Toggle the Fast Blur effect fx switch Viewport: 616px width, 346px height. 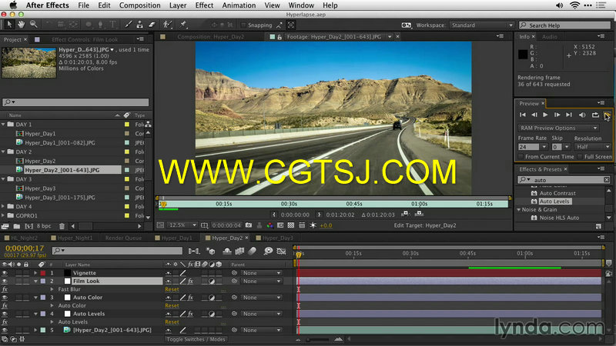[5, 289]
